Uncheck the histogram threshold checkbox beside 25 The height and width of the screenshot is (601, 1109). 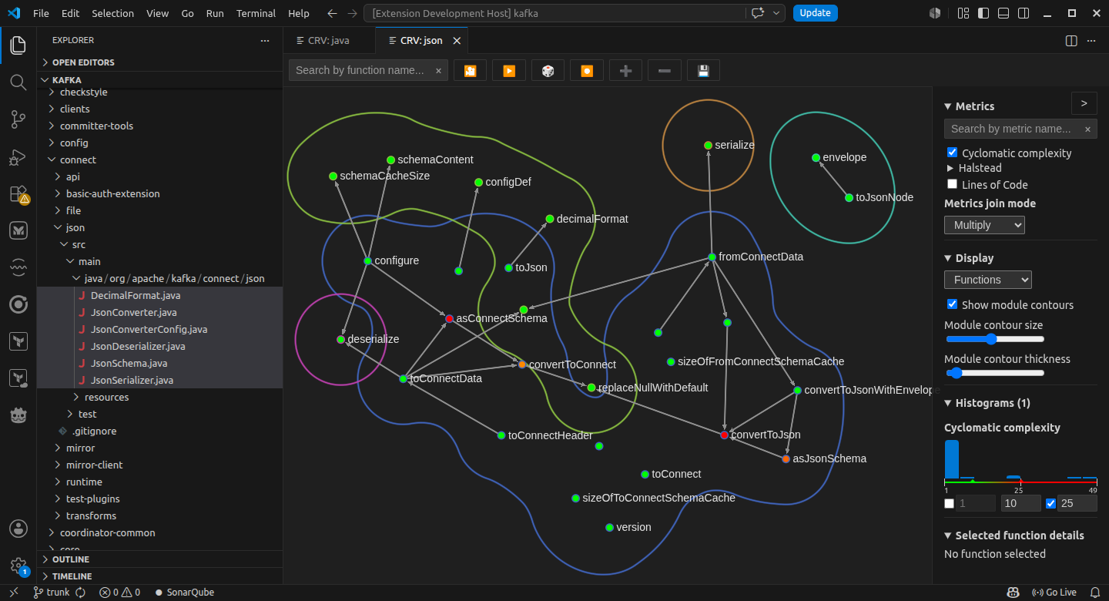click(1050, 504)
